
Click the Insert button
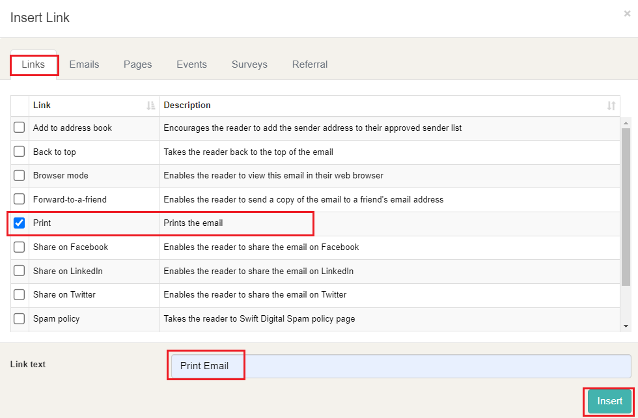[x=609, y=401]
